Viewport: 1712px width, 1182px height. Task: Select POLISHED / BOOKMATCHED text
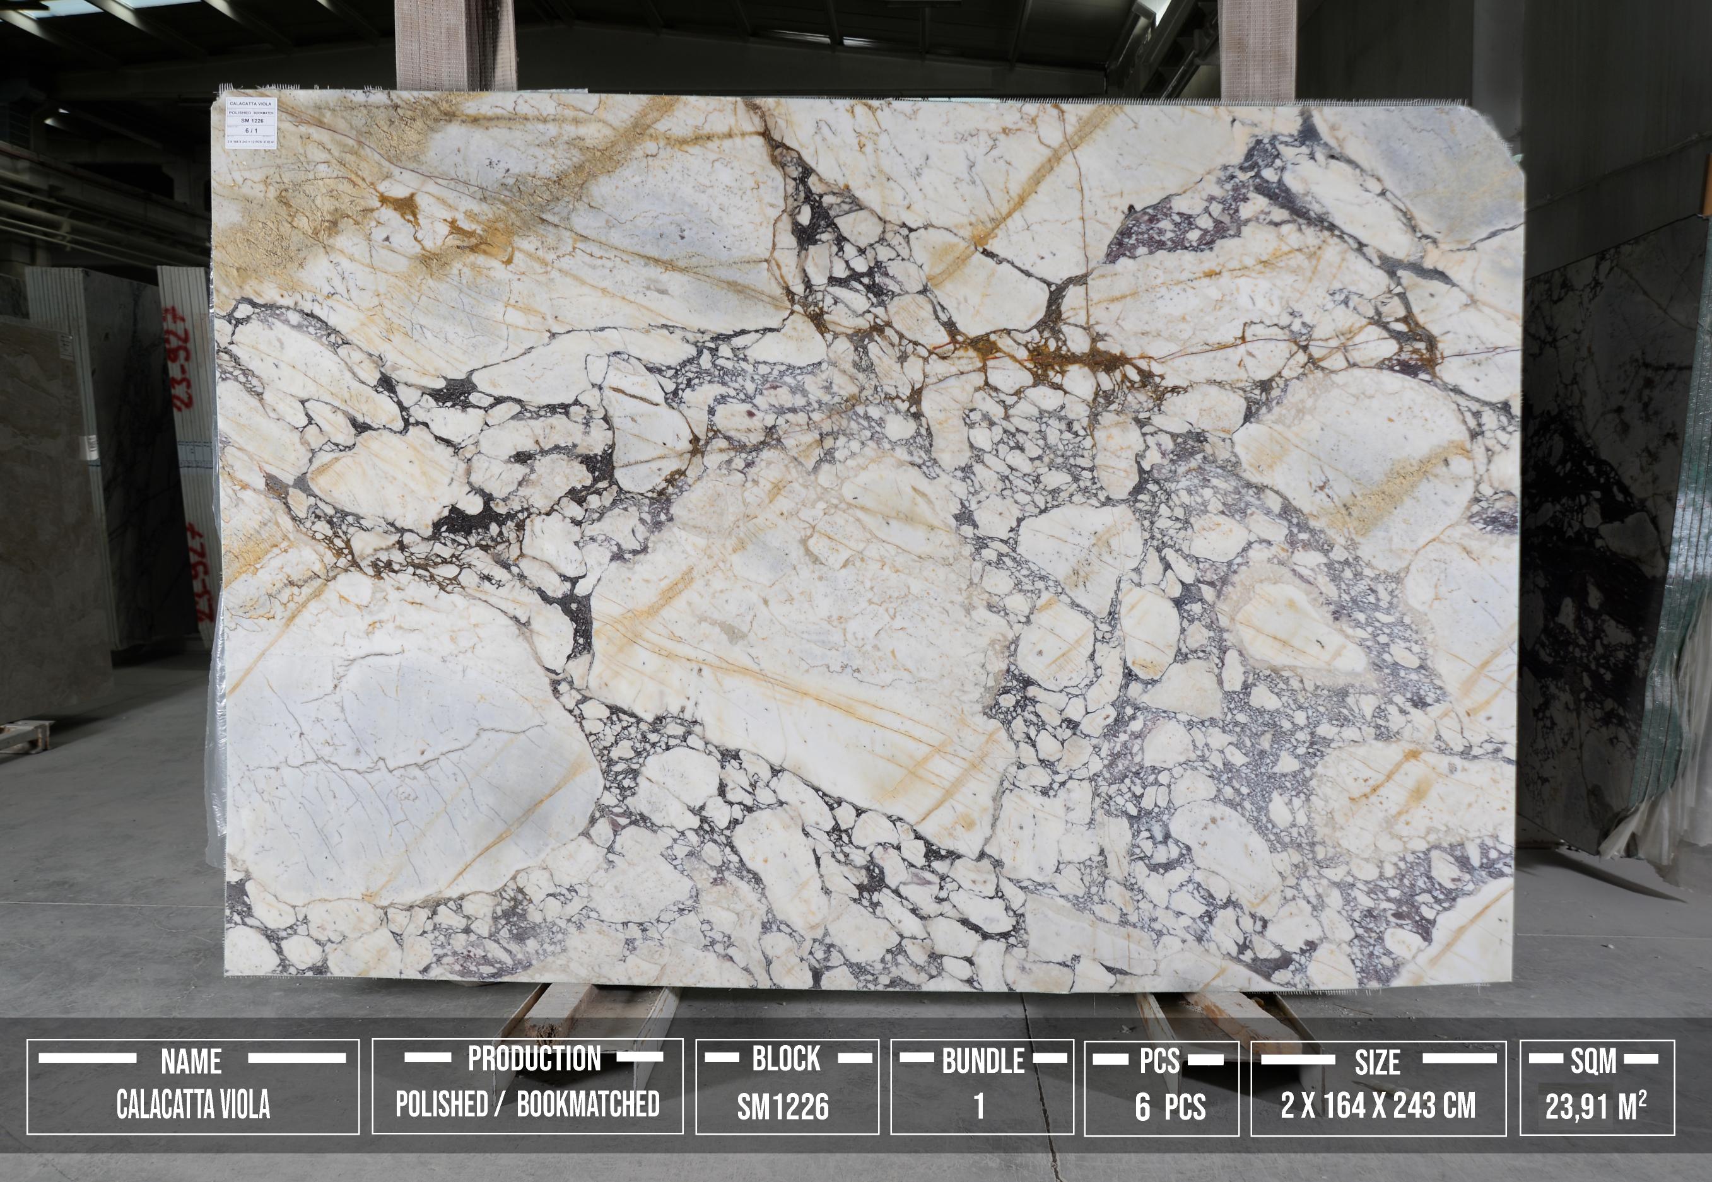tap(527, 1104)
